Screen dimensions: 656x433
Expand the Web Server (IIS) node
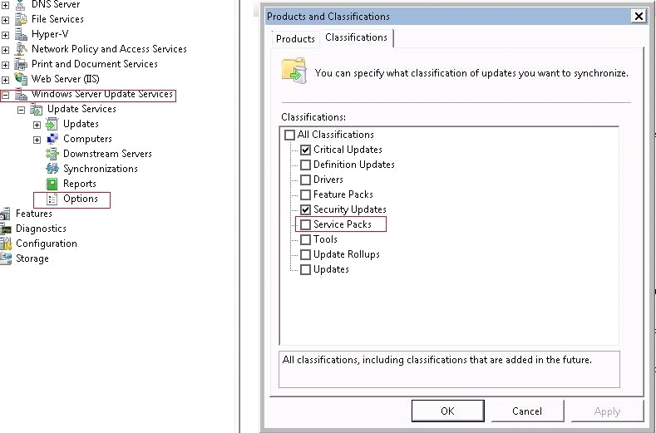click(x=5, y=81)
